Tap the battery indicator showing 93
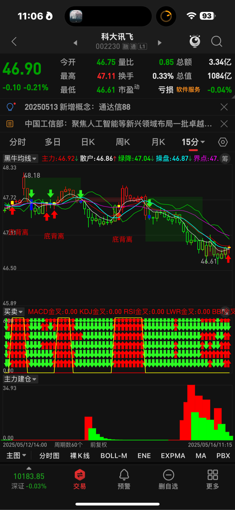 [x=208, y=16]
